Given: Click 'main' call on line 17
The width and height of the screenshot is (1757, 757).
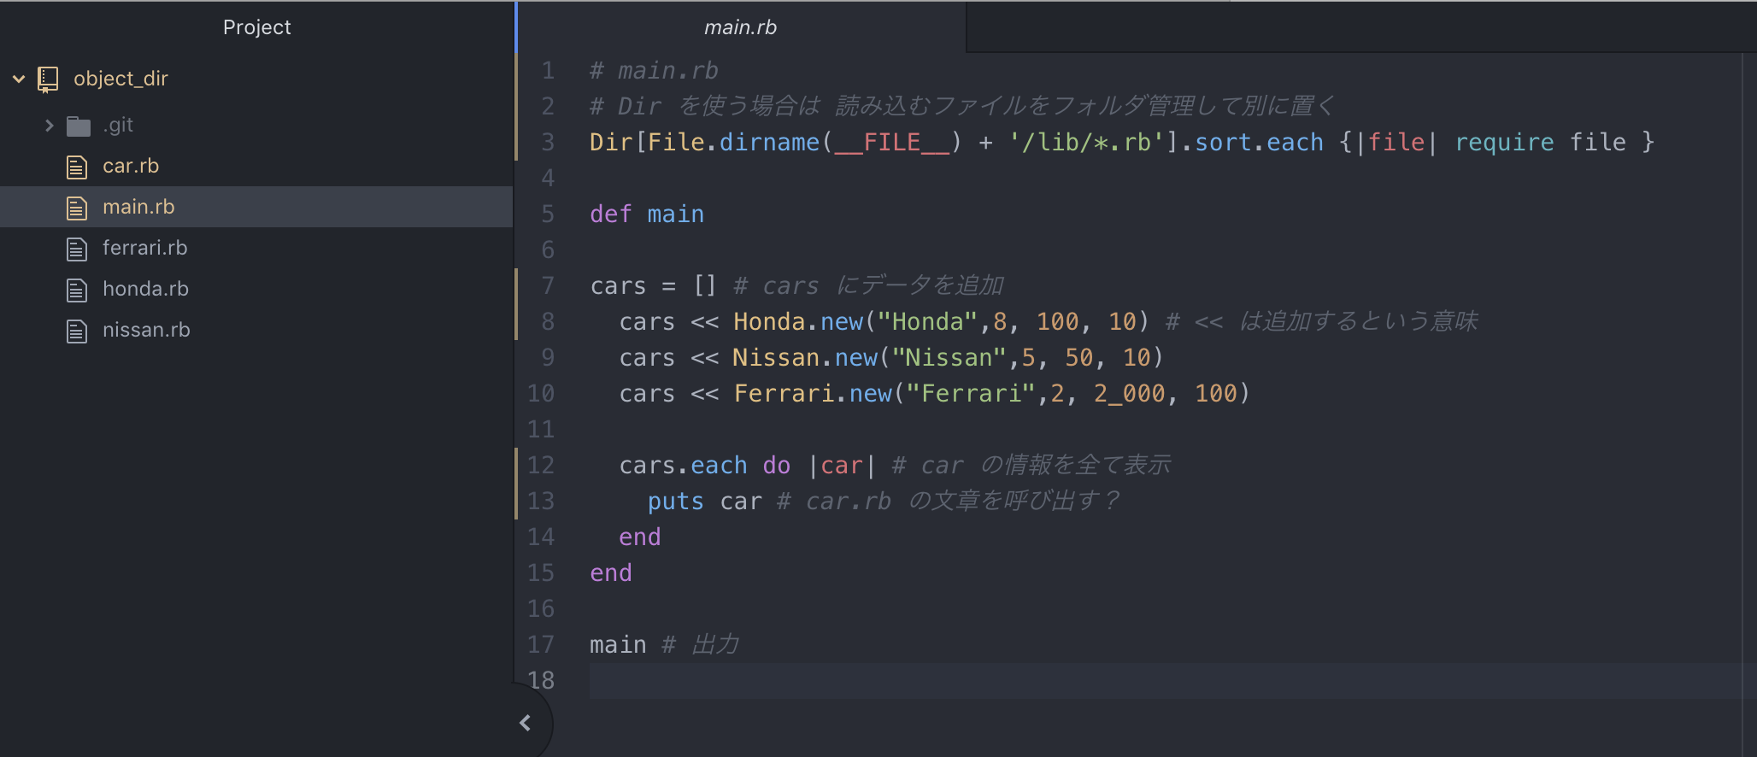Looking at the screenshot, I should [x=618, y=644].
